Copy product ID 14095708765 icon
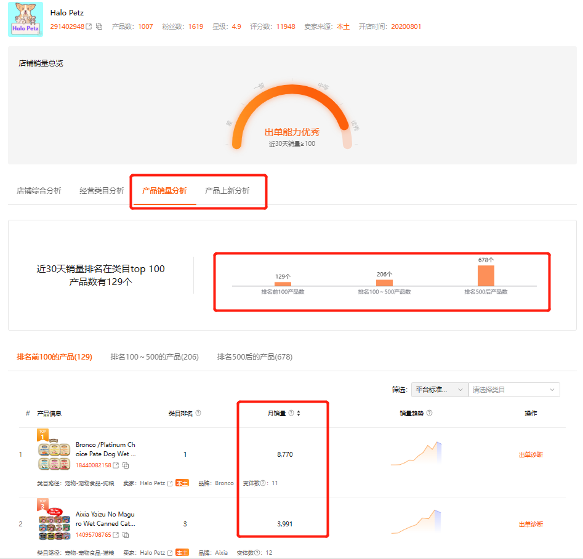The image size is (583, 559). tap(126, 535)
